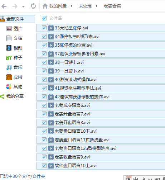Select file name 39一日游下.avi
Screen dimensions: 165x180
[x=69, y=71]
